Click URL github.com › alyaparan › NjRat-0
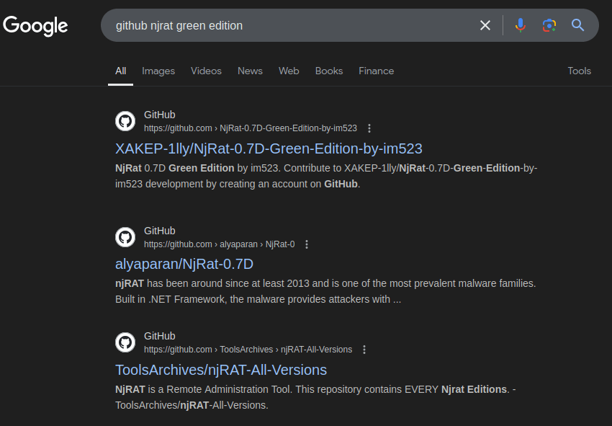Screen dimensions: 612x426 [220, 244]
